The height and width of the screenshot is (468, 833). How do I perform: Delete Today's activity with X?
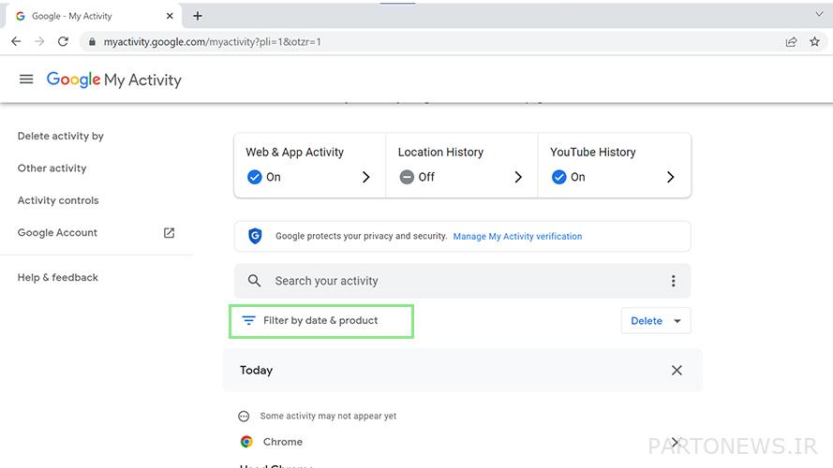(677, 371)
